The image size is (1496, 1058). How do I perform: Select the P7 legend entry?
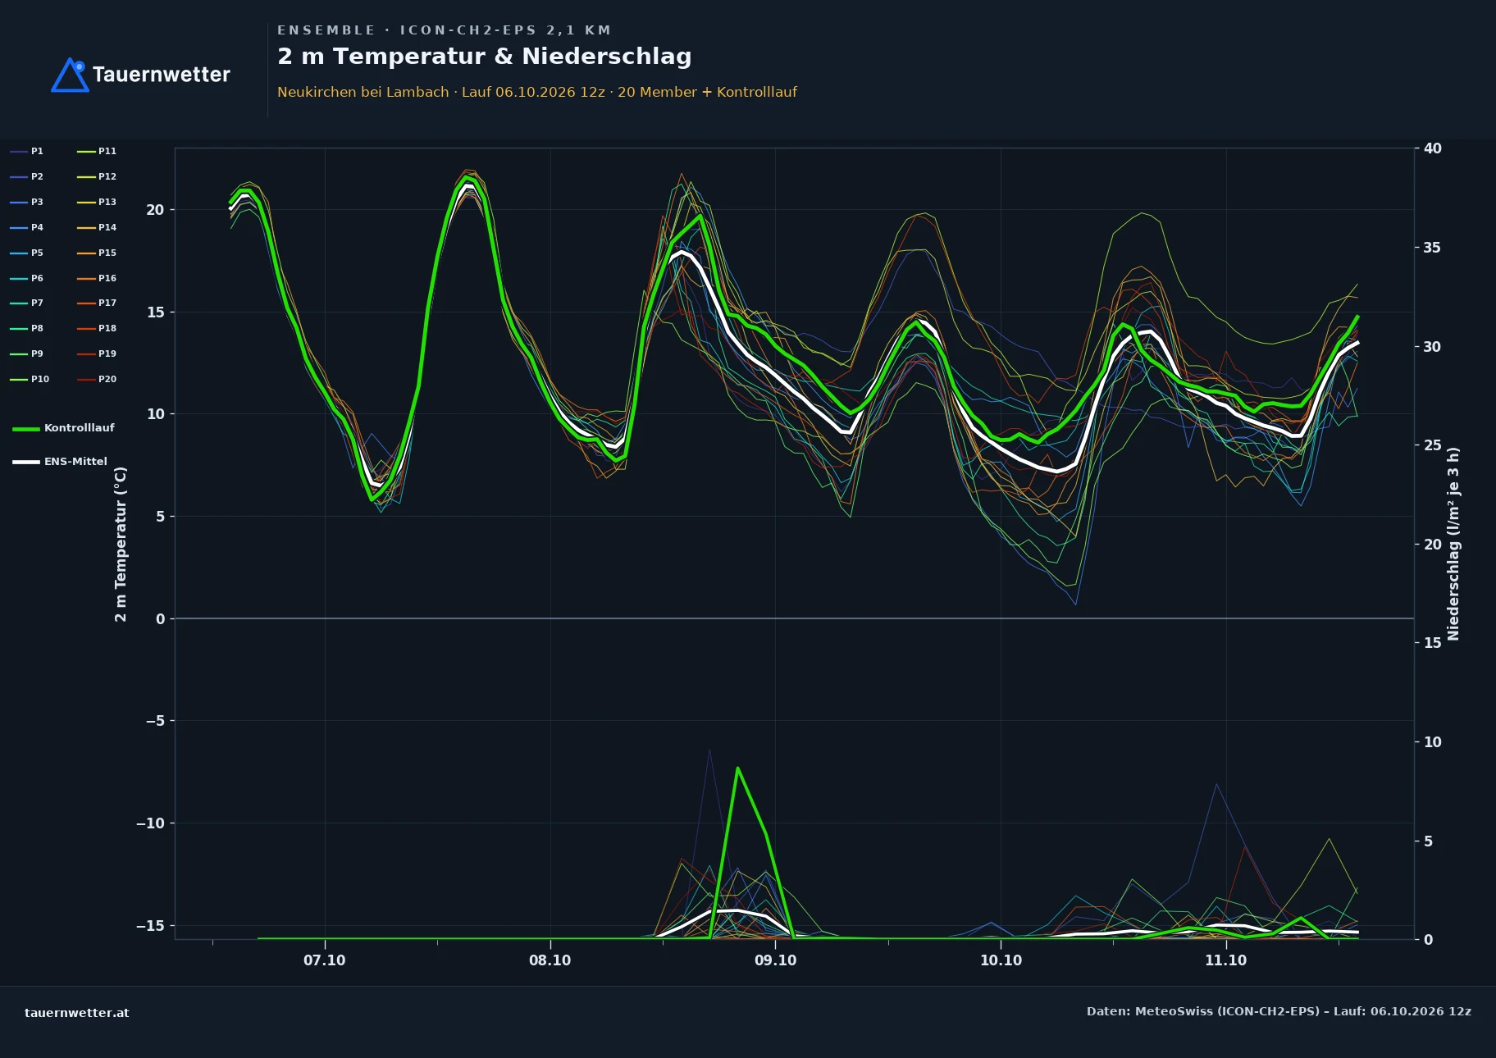click(x=27, y=303)
